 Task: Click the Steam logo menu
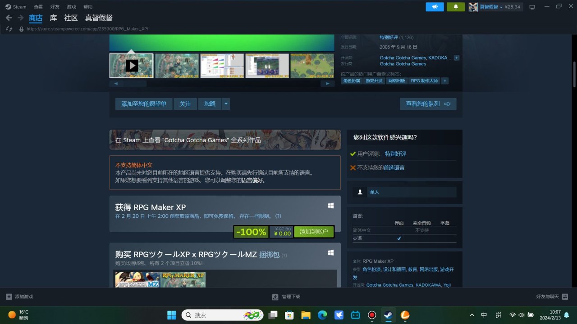pyautogui.click(x=16, y=7)
